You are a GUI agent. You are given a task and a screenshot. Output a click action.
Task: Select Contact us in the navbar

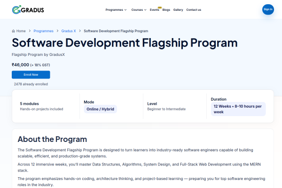click(x=193, y=10)
